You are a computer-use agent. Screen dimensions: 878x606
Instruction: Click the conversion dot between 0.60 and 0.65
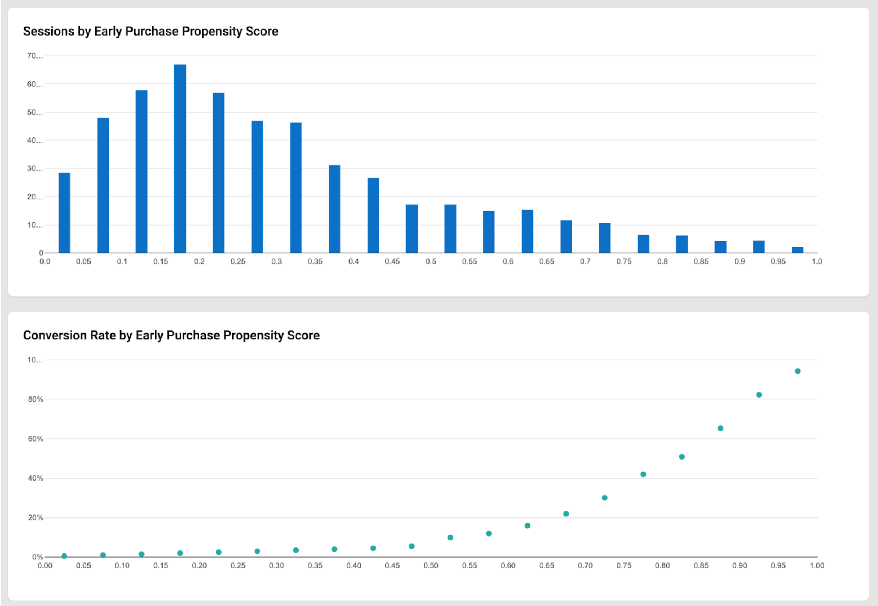click(x=528, y=526)
